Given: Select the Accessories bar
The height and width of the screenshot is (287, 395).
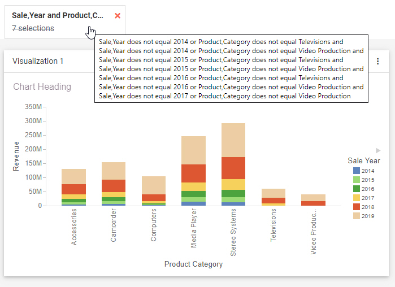Looking at the screenshot, I should pos(73,187).
